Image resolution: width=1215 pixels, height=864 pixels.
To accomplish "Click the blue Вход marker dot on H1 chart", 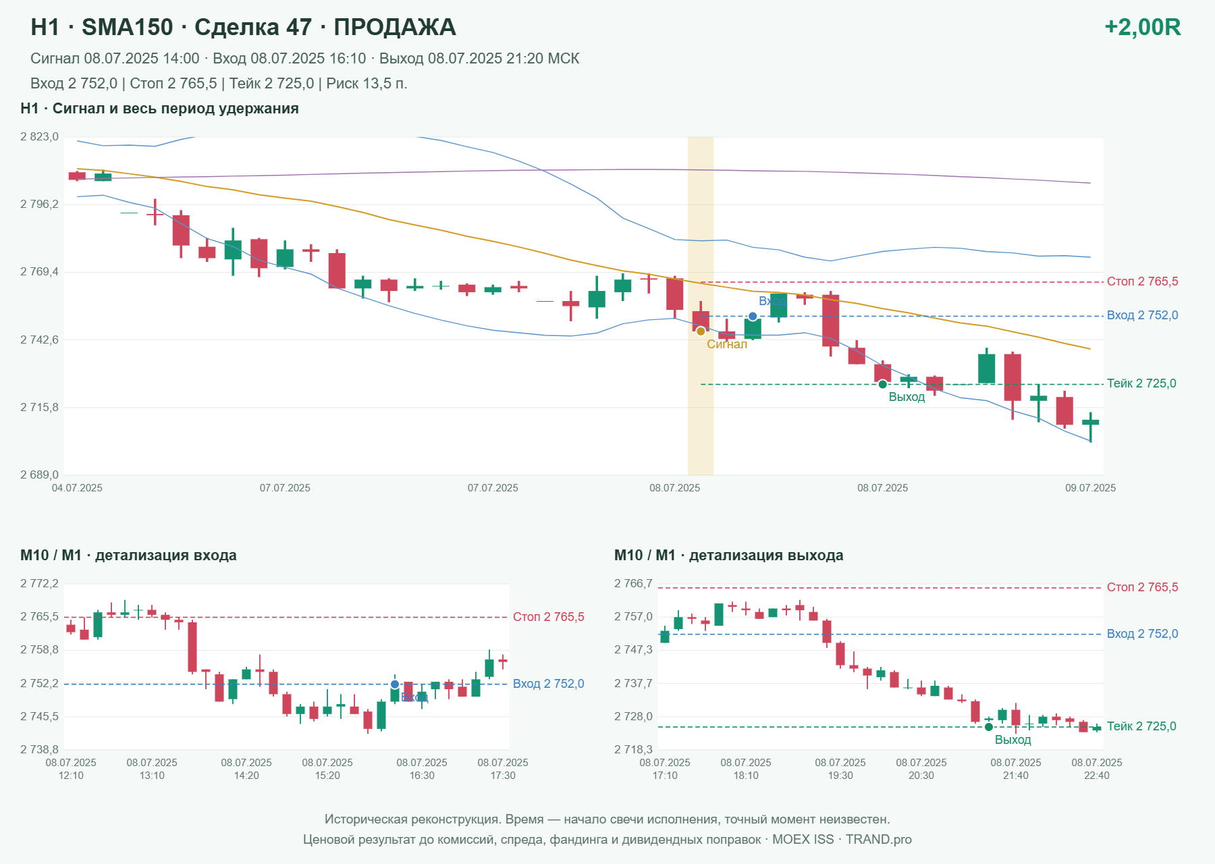I will click(x=753, y=316).
